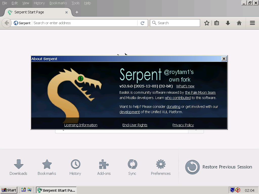Open Bookmarks from start page shortcuts
Screen dimensions: 259x194
click(x=47, y=167)
